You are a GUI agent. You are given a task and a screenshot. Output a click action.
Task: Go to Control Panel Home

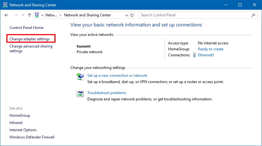pos(26,28)
